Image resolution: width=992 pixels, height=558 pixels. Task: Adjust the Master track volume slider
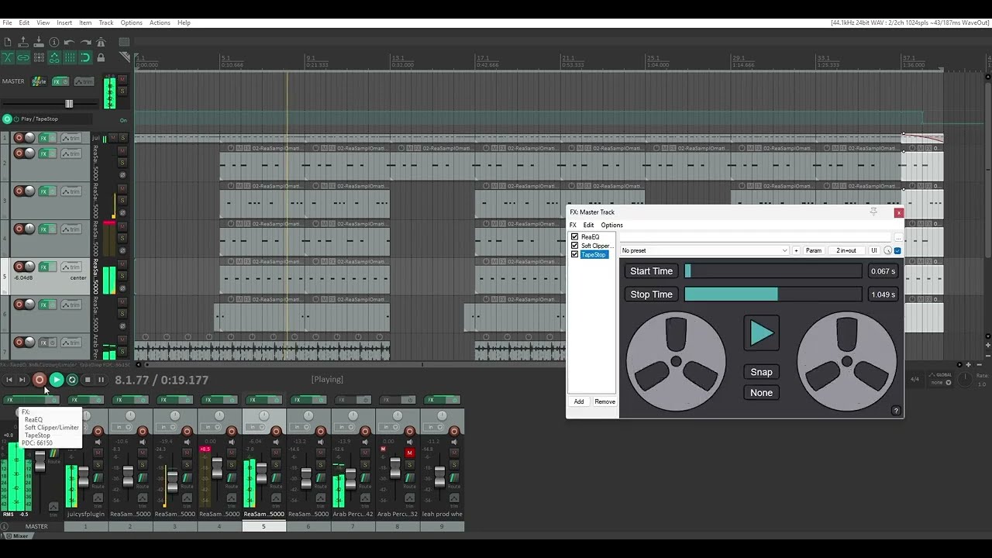tap(69, 104)
